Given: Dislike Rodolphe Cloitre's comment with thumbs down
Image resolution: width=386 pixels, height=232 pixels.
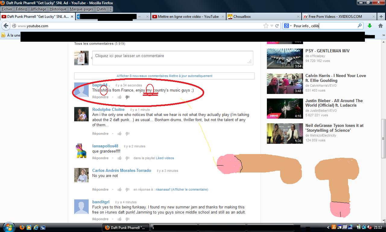Looking at the screenshot, I should click(x=127, y=134).
